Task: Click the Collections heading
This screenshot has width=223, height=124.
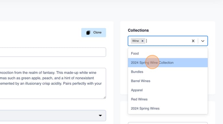Action: coord(138,30)
